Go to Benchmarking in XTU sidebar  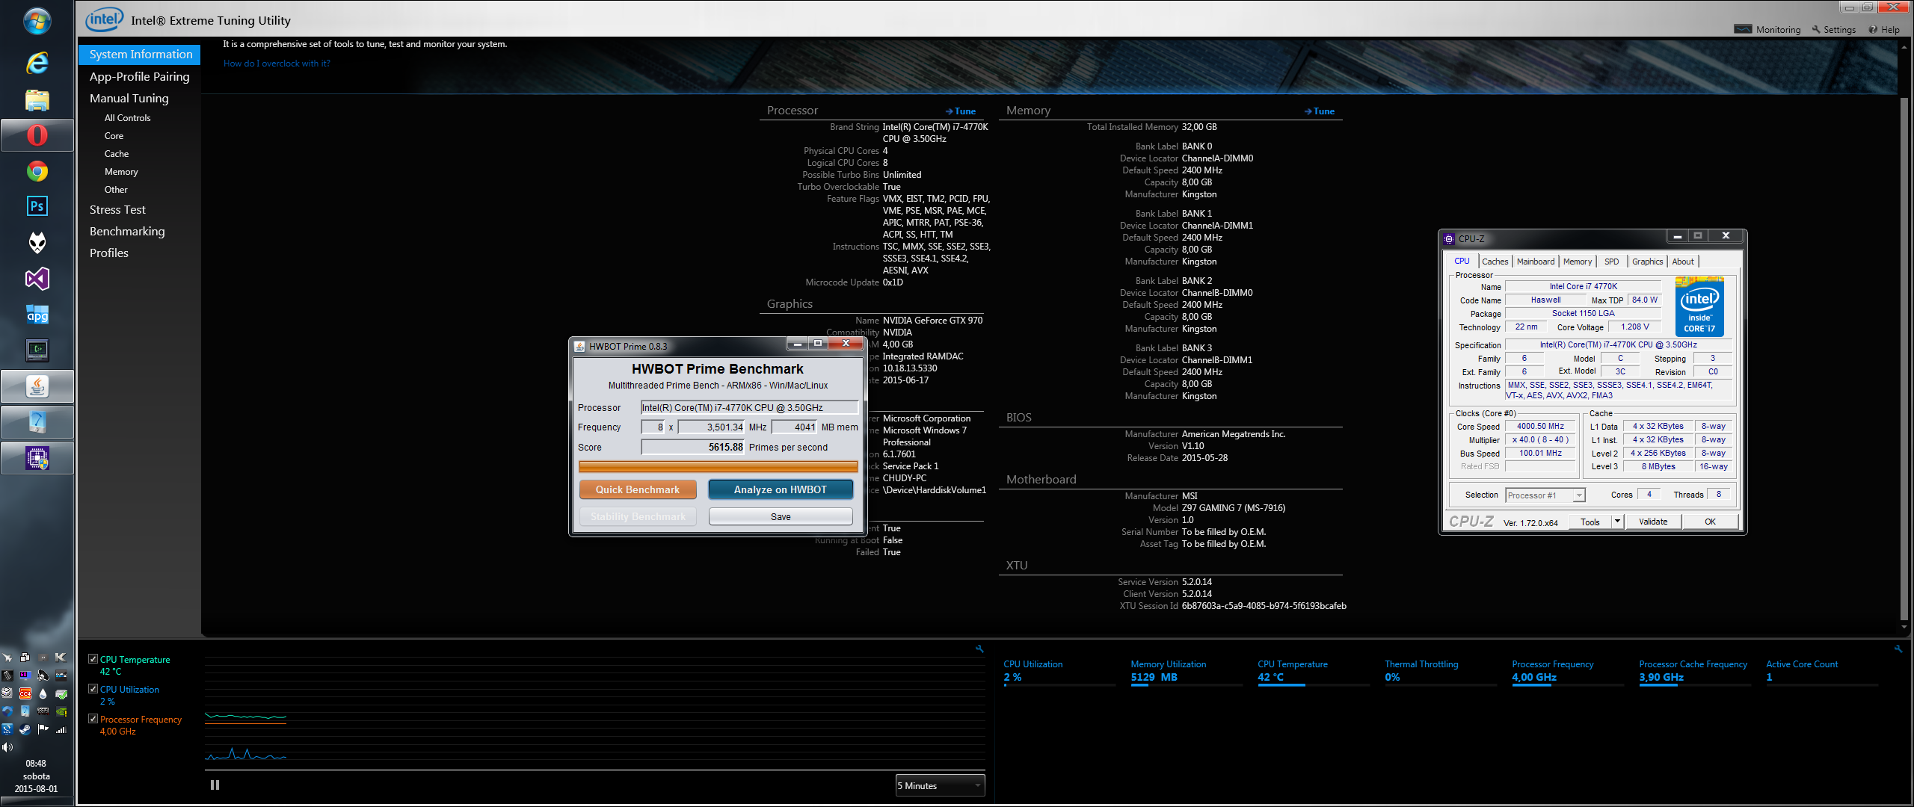tap(127, 232)
